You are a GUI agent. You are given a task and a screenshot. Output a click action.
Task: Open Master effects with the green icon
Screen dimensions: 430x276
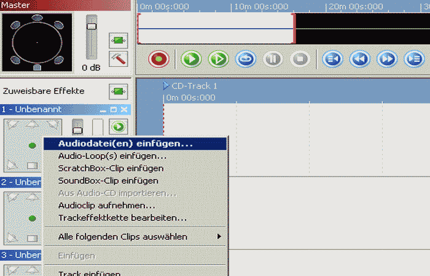[x=117, y=40]
